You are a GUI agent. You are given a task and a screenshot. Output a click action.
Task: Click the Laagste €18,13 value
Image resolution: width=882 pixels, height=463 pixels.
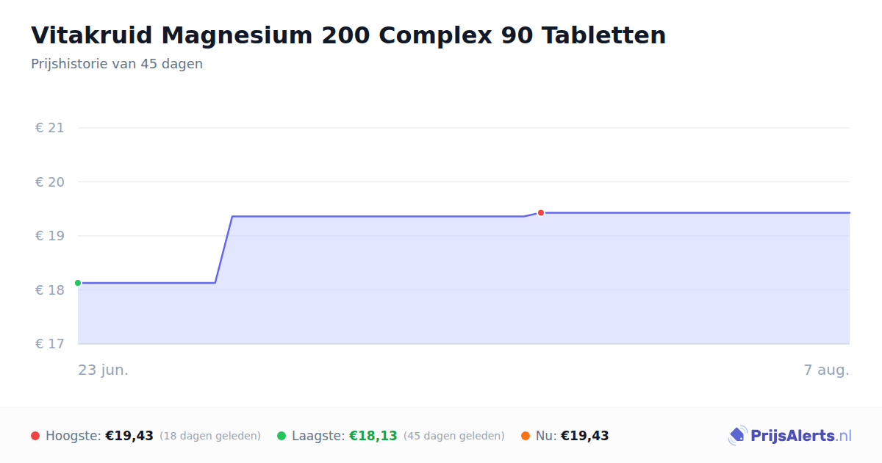[373, 436]
